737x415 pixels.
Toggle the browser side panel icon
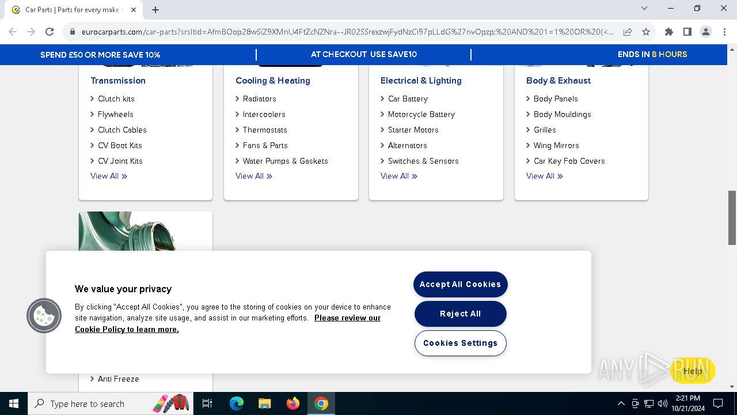687,32
